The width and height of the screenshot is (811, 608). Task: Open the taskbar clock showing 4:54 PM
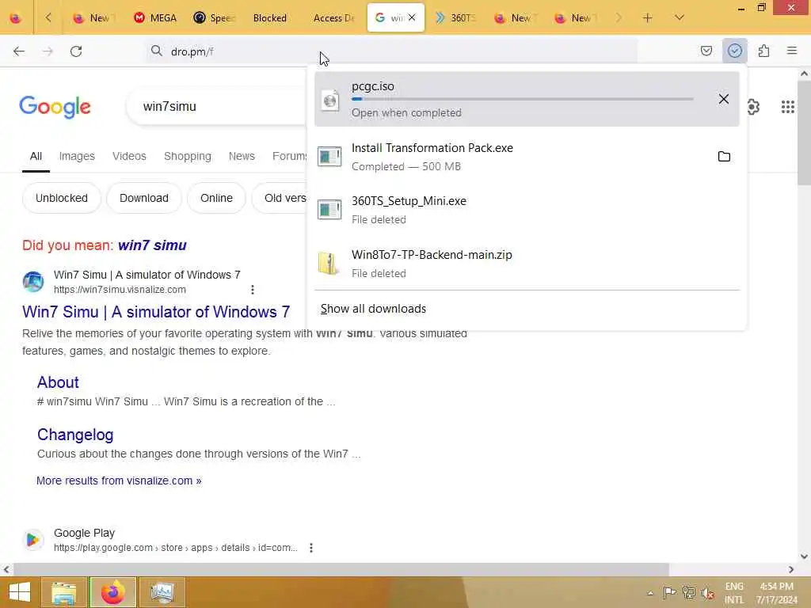tap(776, 593)
